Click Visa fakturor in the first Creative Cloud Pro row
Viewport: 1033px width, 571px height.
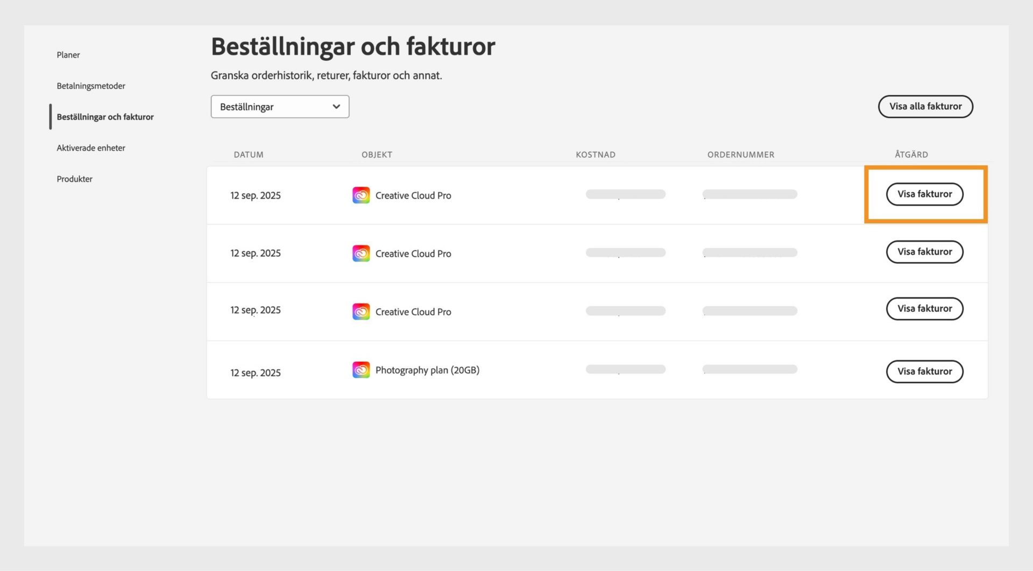pyautogui.click(x=924, y=194)
